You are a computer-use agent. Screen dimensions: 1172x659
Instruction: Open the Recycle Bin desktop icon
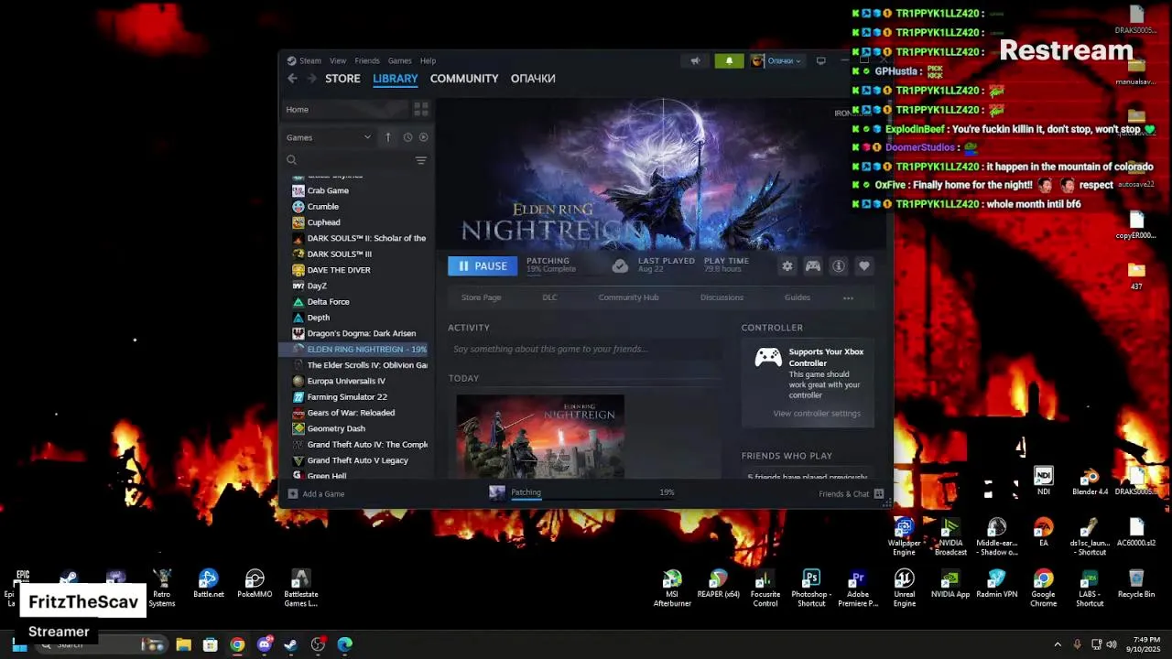(1136, 584)
